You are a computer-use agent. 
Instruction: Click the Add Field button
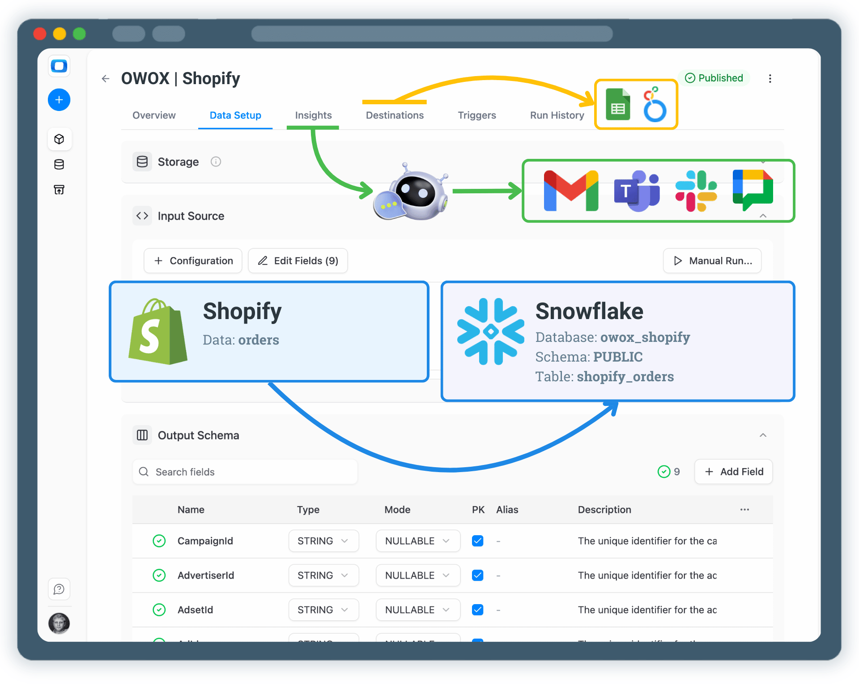click(x=733, y=471)
